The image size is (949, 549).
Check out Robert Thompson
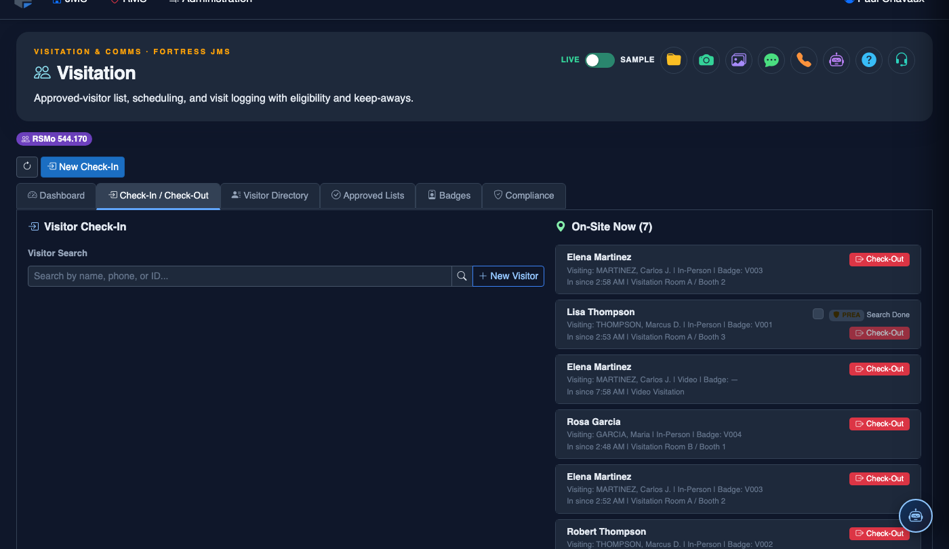879,533
